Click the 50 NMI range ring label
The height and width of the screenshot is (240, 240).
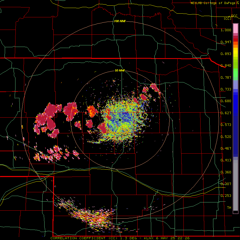click(x=120, y=71)
